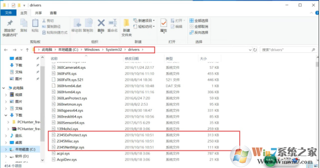The image size is (320, 168).
Task: Click the Rename (重命名) icon
Action: click(x=113, y=23)
